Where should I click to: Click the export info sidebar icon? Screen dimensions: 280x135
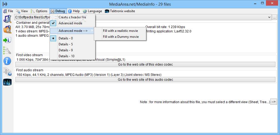tap(7, 40)
